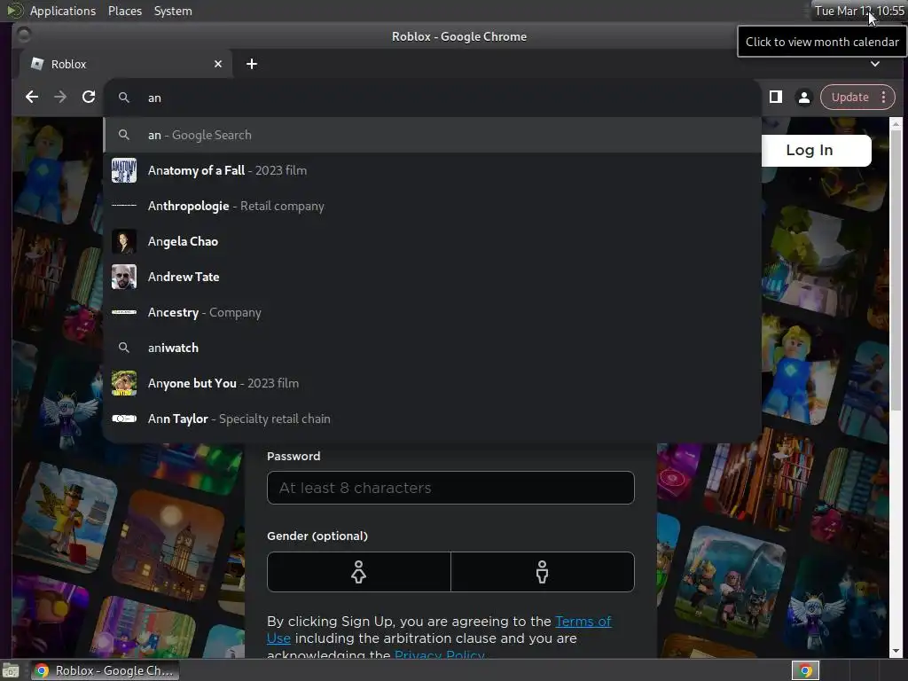Focus the address bar containing 'an'
The height and width of the screenshot is (681, 908).
point(432,98)
